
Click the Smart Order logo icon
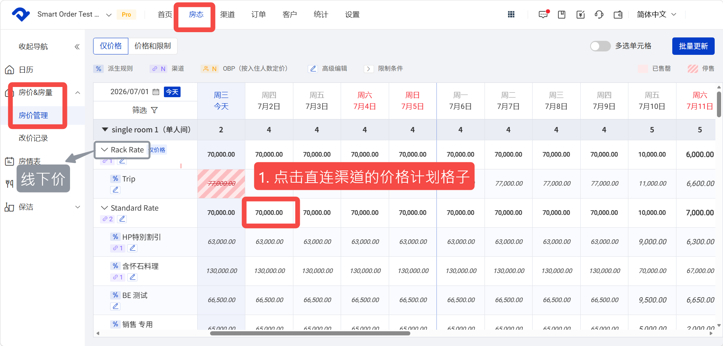21,14
